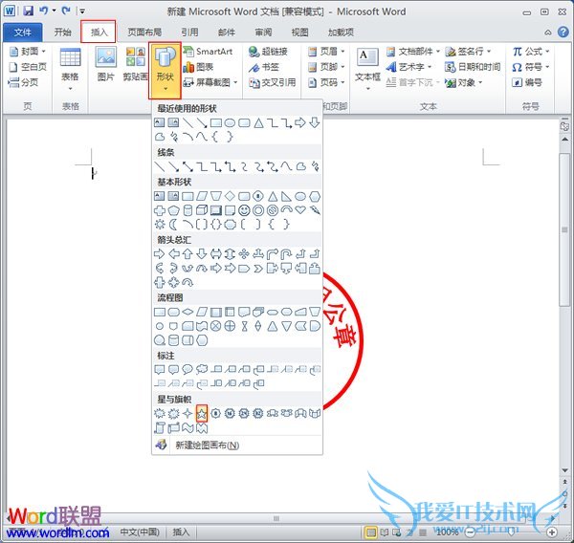574x543 pixels.
Task: Open the Clip Art pane
Action: 136,63
